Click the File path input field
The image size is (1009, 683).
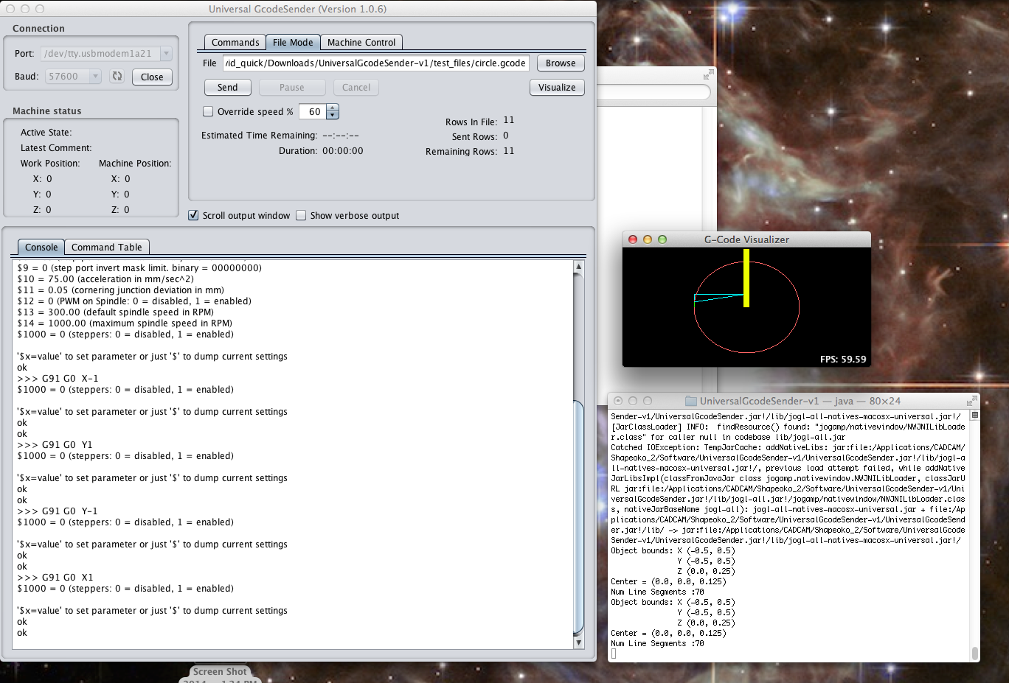[376, 63]
